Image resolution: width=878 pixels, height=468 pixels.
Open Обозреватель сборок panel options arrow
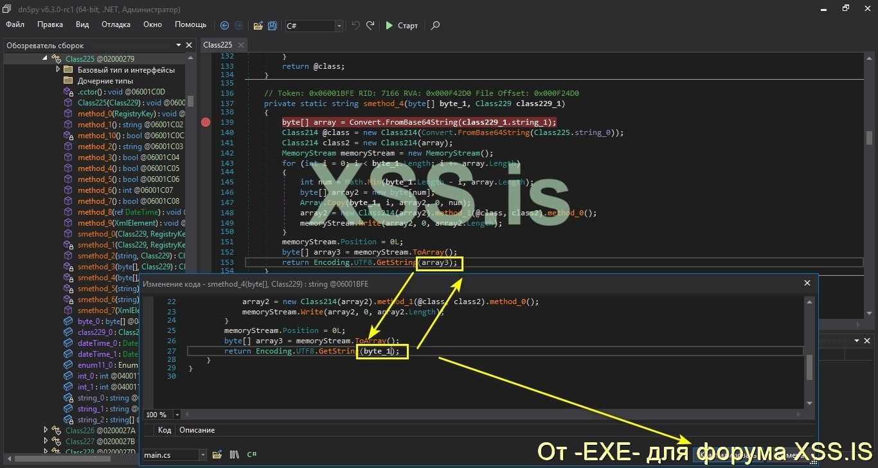pos(178,46)
